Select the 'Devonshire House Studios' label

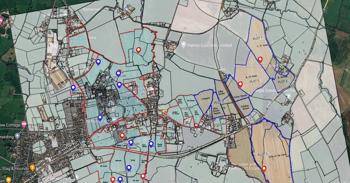pos(136,91)
